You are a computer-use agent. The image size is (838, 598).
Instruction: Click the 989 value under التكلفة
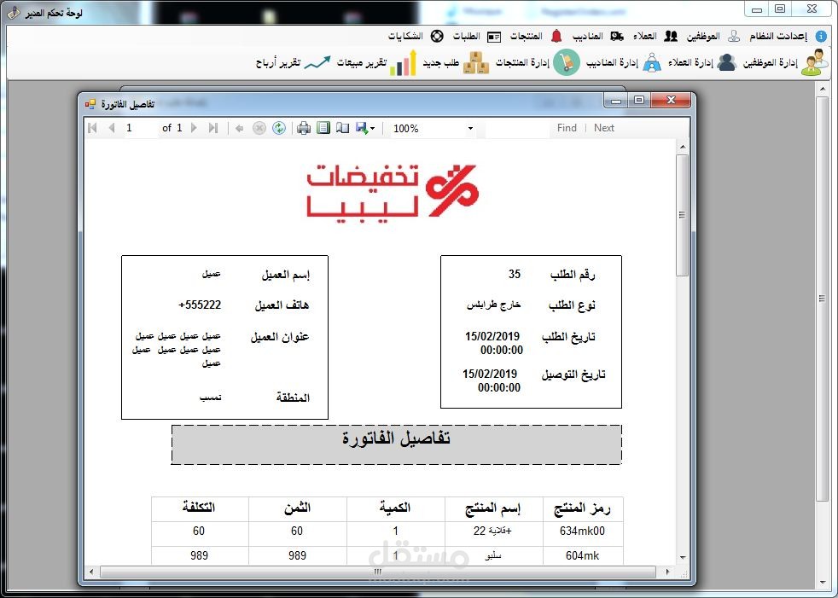click(x=199, y=556)
